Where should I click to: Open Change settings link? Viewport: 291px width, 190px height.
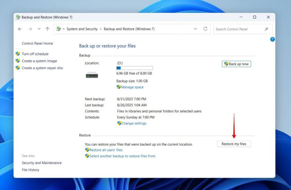click(134, 123)
